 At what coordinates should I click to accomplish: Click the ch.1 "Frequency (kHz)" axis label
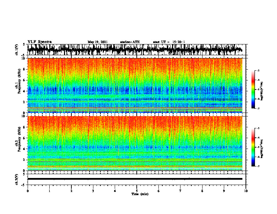pyautogui.click(x=19, y=81)
